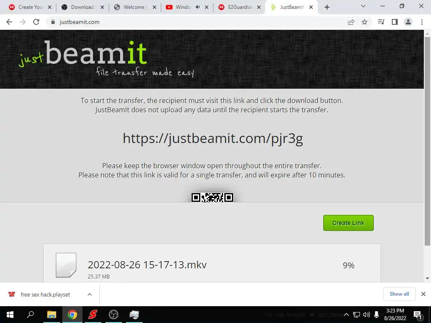Click the green Create Link button
Screen dimensions: 431x323
tap(348, 223)
